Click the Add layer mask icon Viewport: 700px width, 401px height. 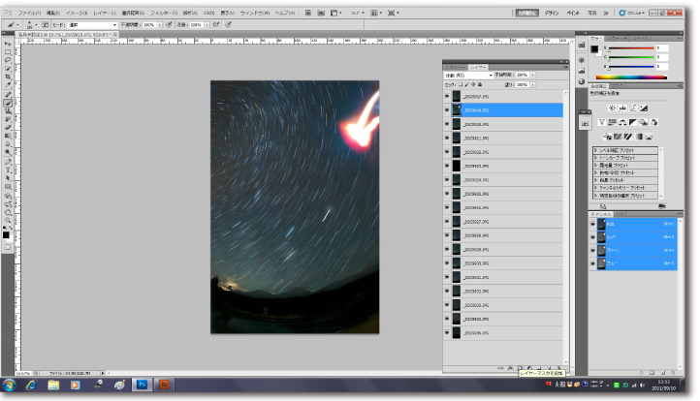click(520, 366)
